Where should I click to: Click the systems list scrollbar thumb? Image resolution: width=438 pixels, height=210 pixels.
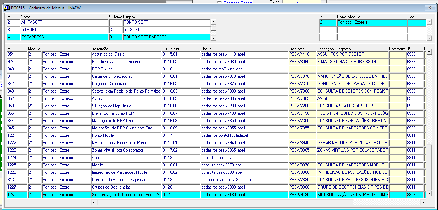click(214, 28)
